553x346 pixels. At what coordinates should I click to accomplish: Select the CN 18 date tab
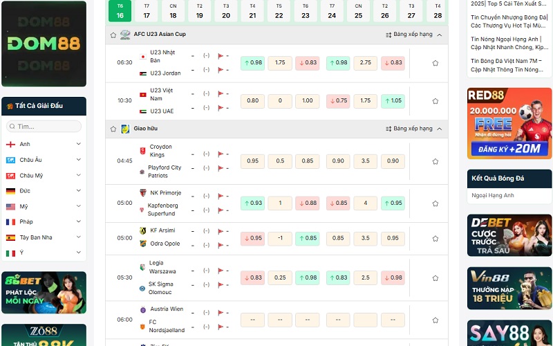pyautogui.click(x=173, y=11)
